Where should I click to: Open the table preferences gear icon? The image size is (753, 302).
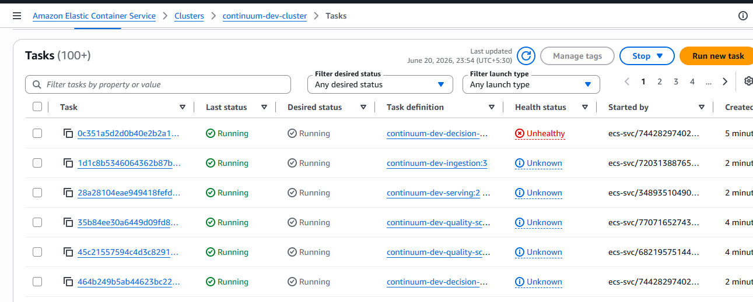coord(748,81)
